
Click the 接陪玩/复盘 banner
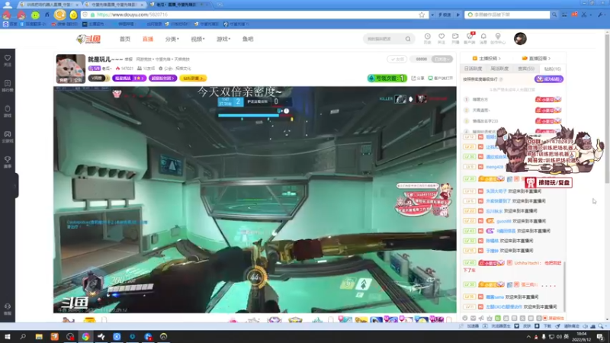pos(548,182)
